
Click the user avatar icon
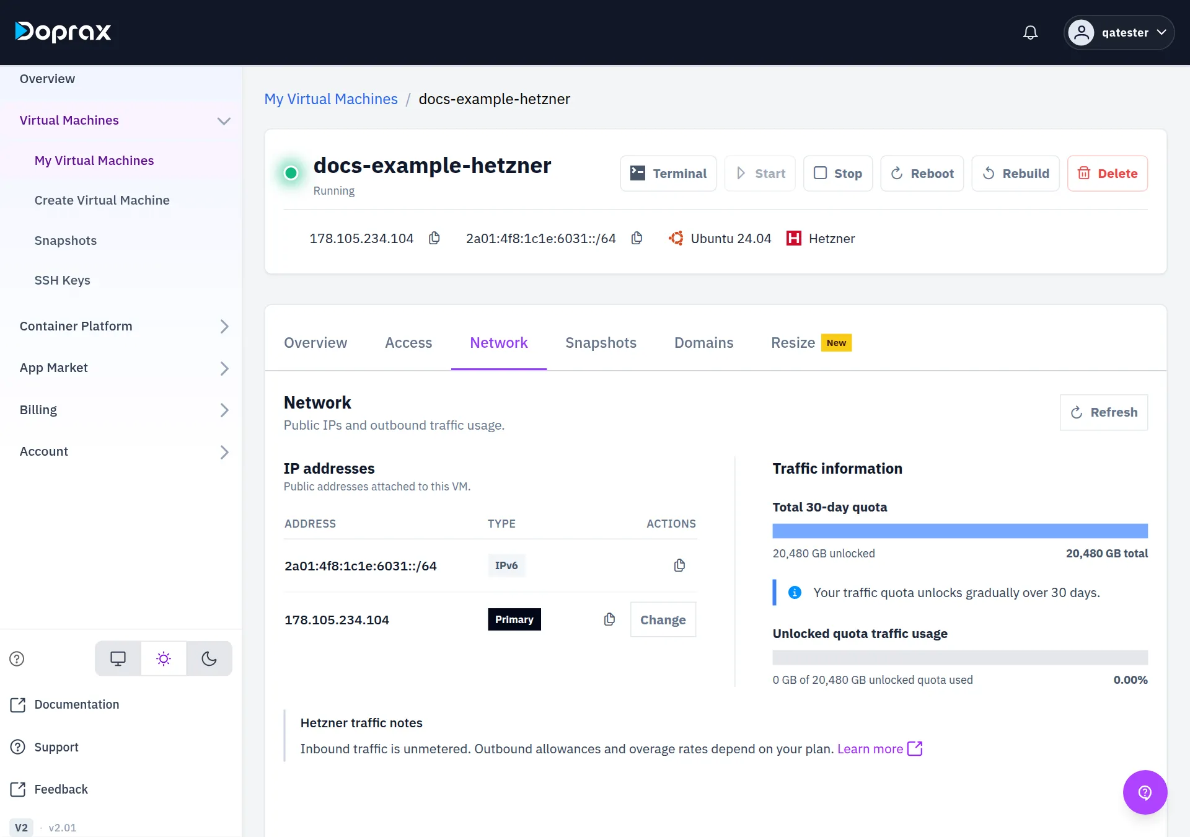coord(1081,32)
